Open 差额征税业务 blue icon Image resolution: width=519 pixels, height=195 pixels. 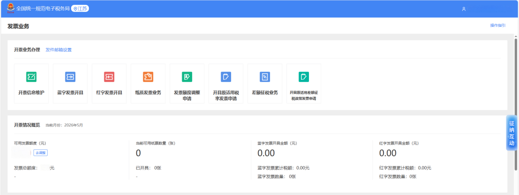coord(265,77)
